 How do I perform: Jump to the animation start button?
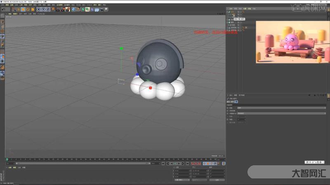tap(163, 164)
